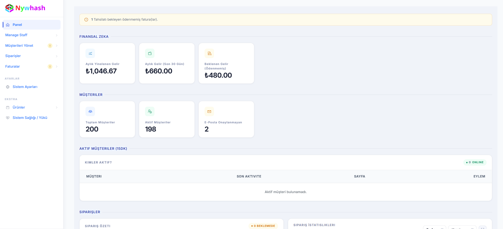Click the AKTIF MÜŞTERILER (15DK) heading
The width and height of the screenshot is (503, 229).
(103, 149)
